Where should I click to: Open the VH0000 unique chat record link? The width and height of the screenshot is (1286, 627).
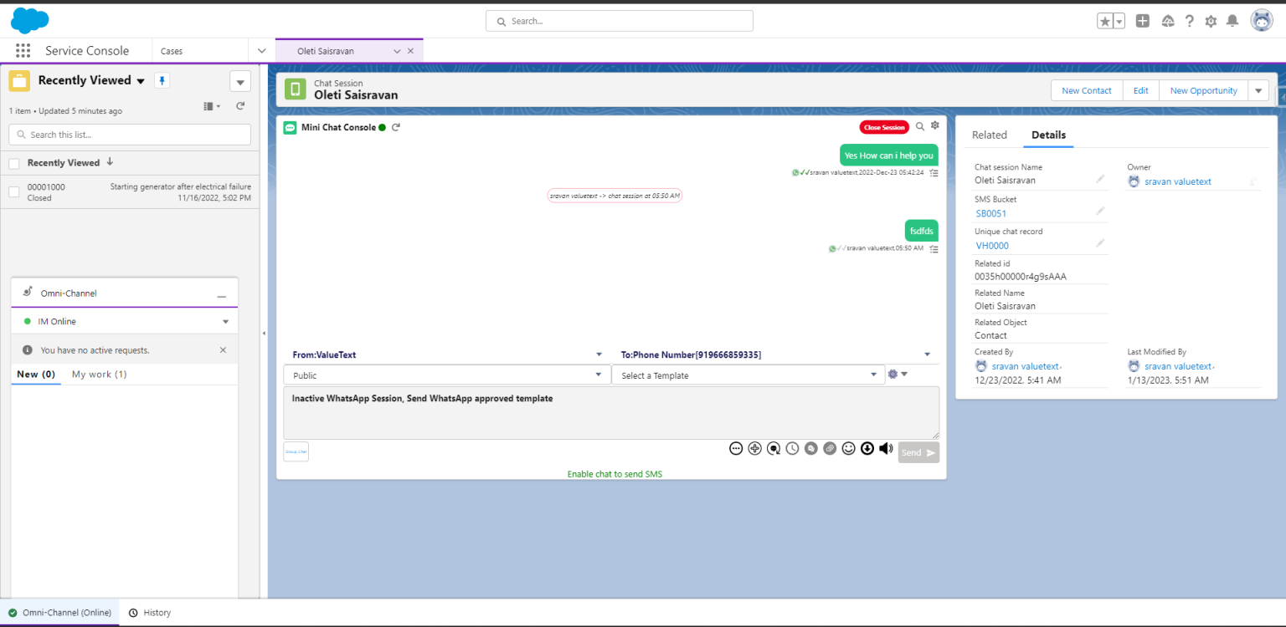pyautogui.click(x=991, y=245)
